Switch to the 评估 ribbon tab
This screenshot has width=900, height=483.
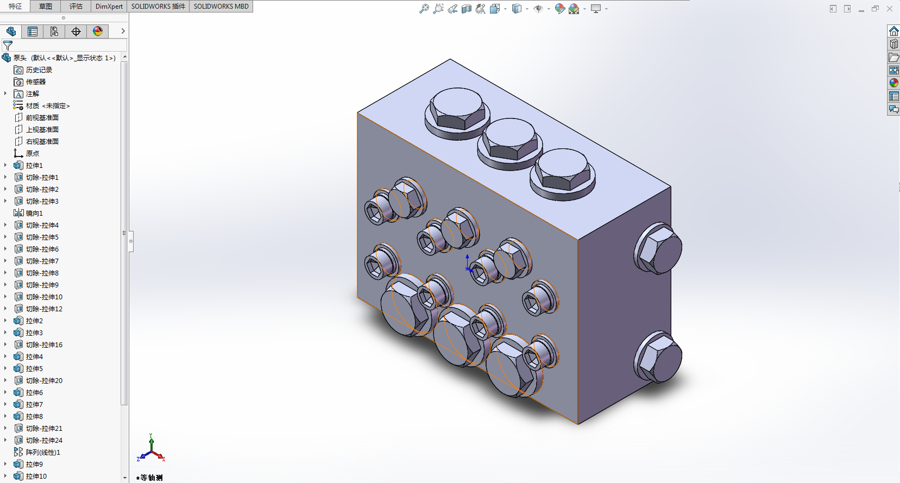(76, 7)
